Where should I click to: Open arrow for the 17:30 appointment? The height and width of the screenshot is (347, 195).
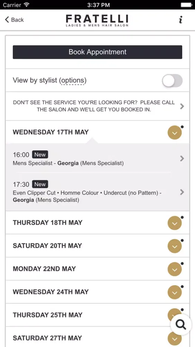pos(182,192)
